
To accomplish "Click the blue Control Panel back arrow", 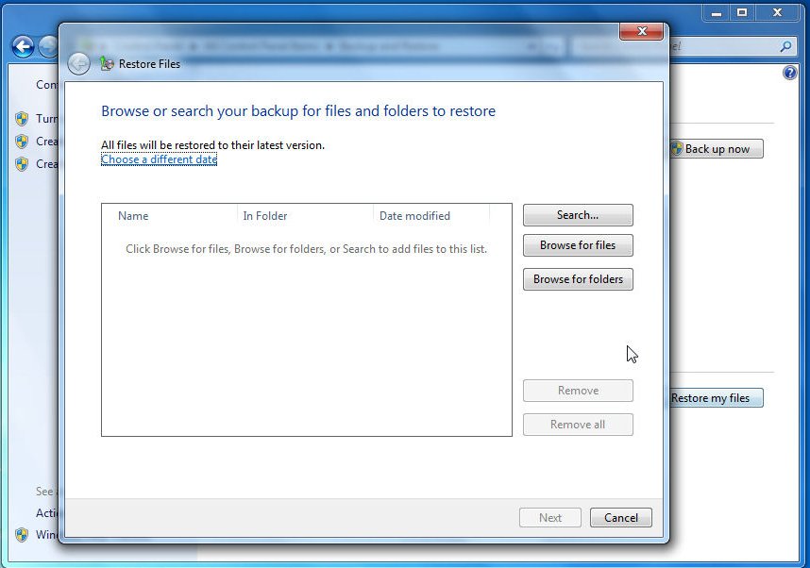I will click(23, 46).
